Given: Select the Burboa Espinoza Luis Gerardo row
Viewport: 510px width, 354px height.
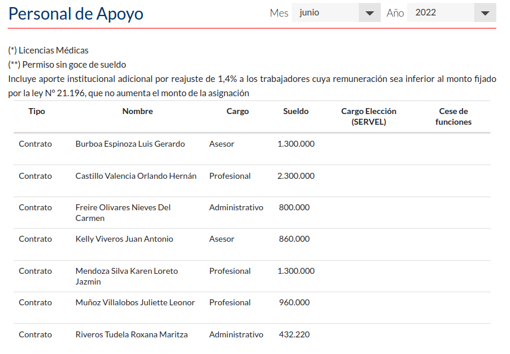Looking at the screenshot, I should tap(130, 144).
